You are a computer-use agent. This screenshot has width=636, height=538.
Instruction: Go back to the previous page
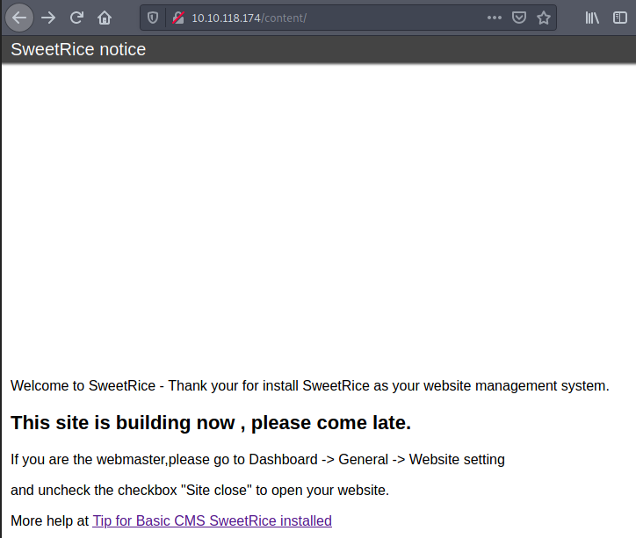tap(19, 18)
